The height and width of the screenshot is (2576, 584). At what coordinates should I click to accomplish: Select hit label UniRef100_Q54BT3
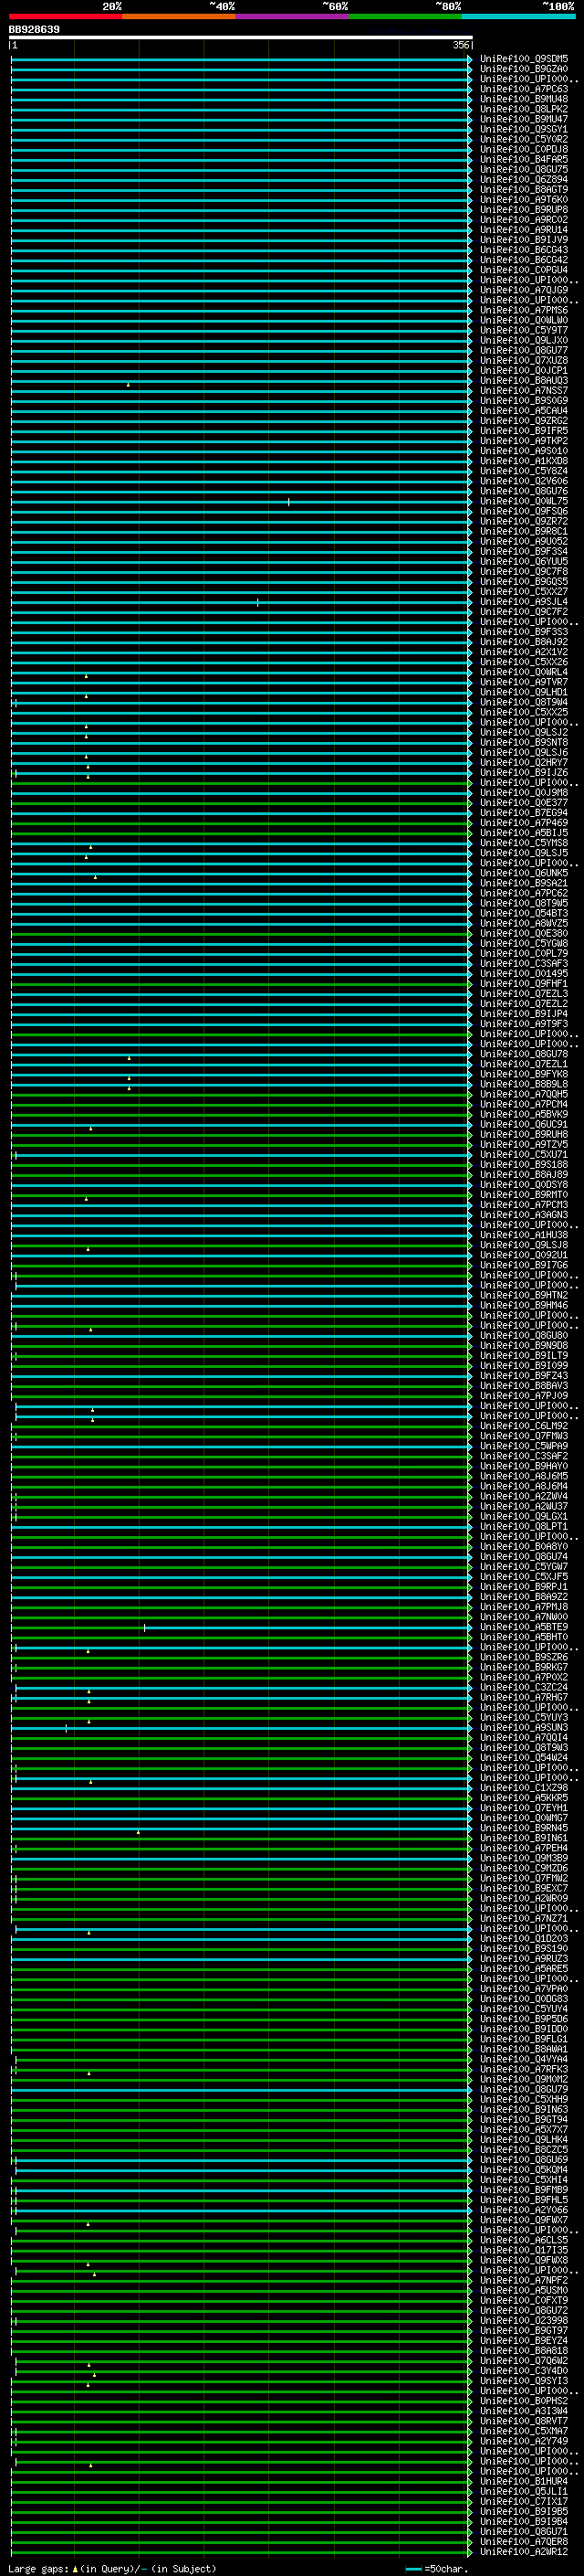524,913
